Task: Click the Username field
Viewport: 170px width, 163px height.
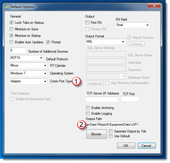Action: click(106, 61)
